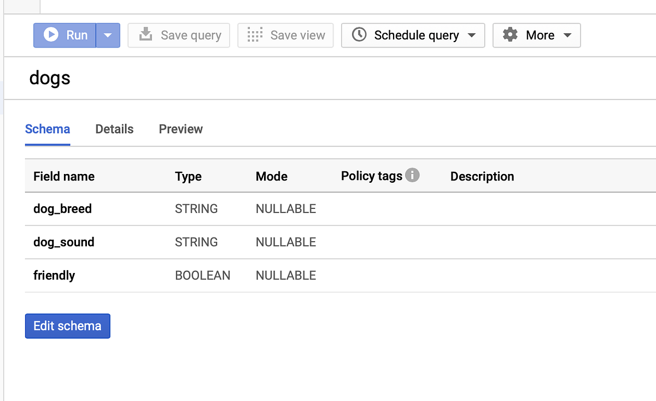Click the Schema tab
The width and height of the screenshot is (656, 401).
47,129
